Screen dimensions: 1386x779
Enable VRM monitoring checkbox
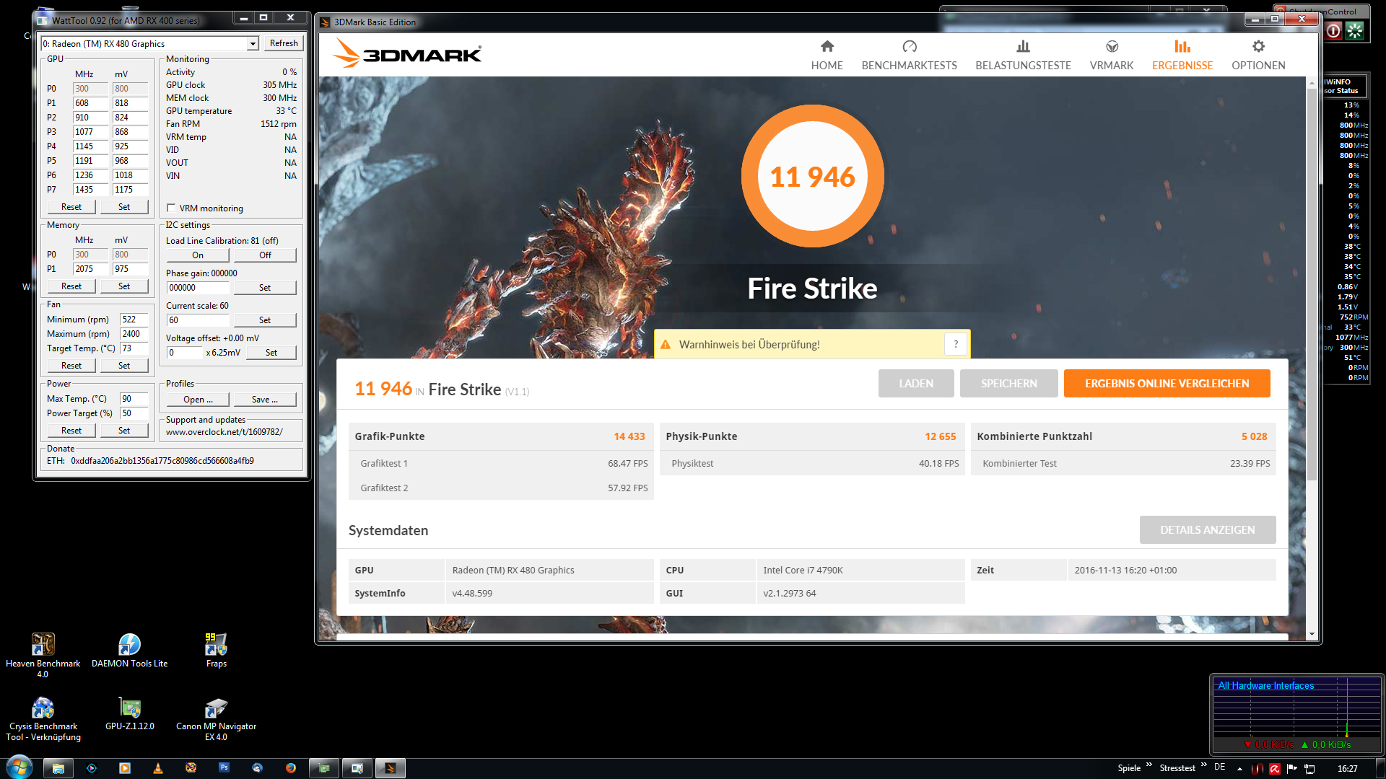click(172, 208)
